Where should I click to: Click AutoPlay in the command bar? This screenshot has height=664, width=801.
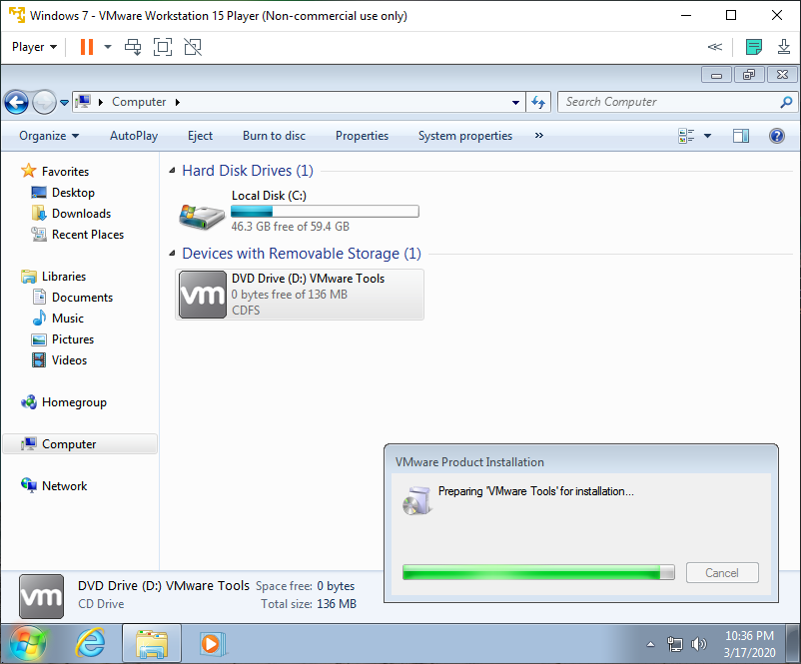click(134, 136)
